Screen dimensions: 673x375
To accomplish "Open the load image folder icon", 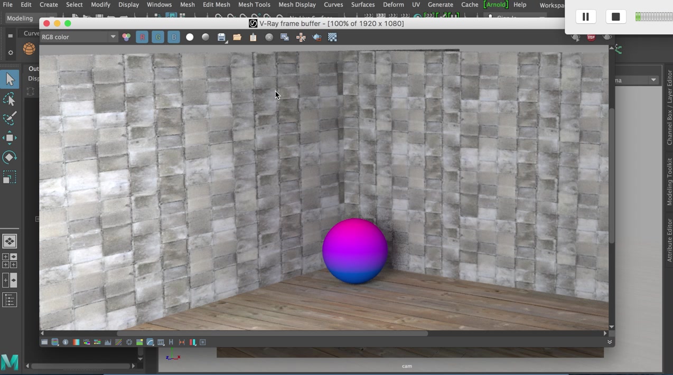I will (x=237, y=37).
